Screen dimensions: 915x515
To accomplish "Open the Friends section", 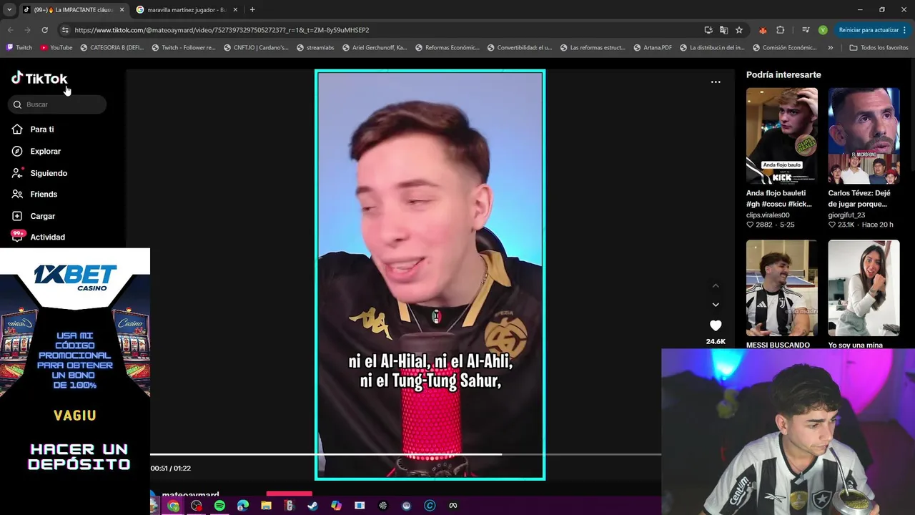I will click(34, 195).
